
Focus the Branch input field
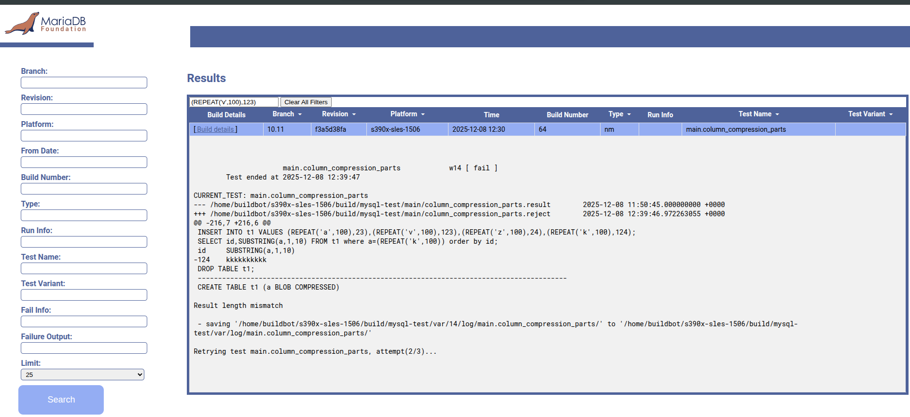coord(84,83)
